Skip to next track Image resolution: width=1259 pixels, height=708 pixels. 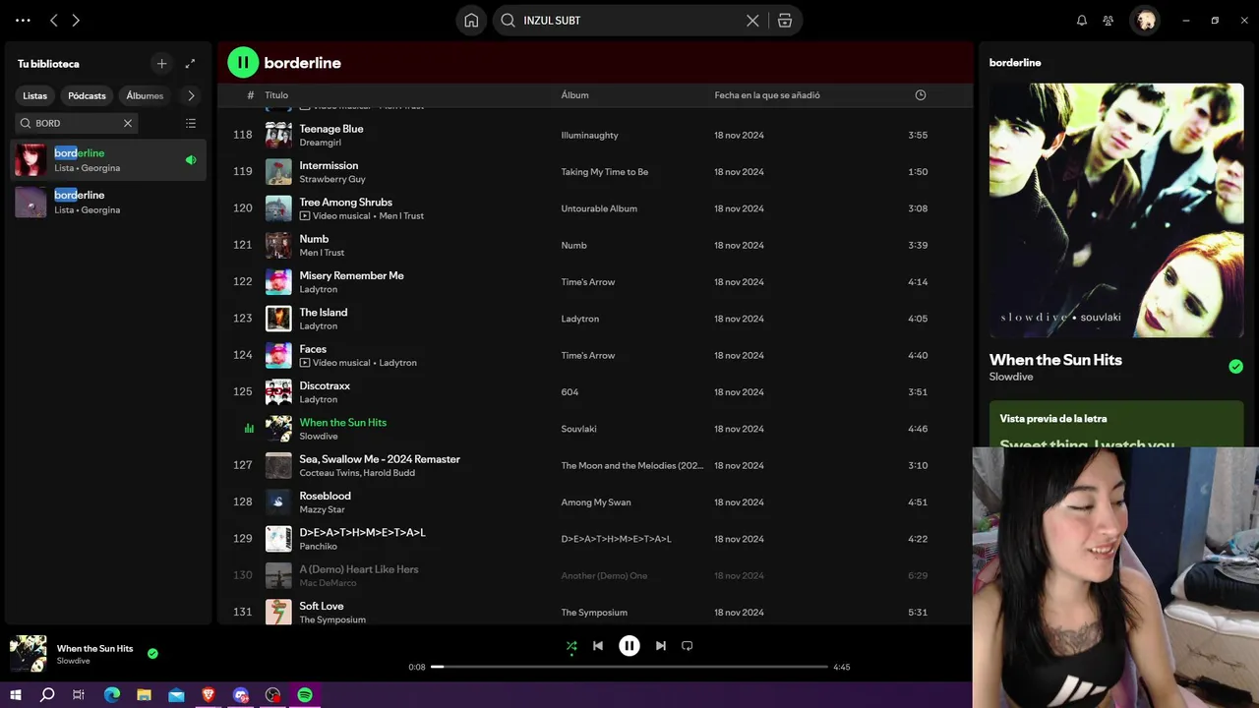(661, 646)
